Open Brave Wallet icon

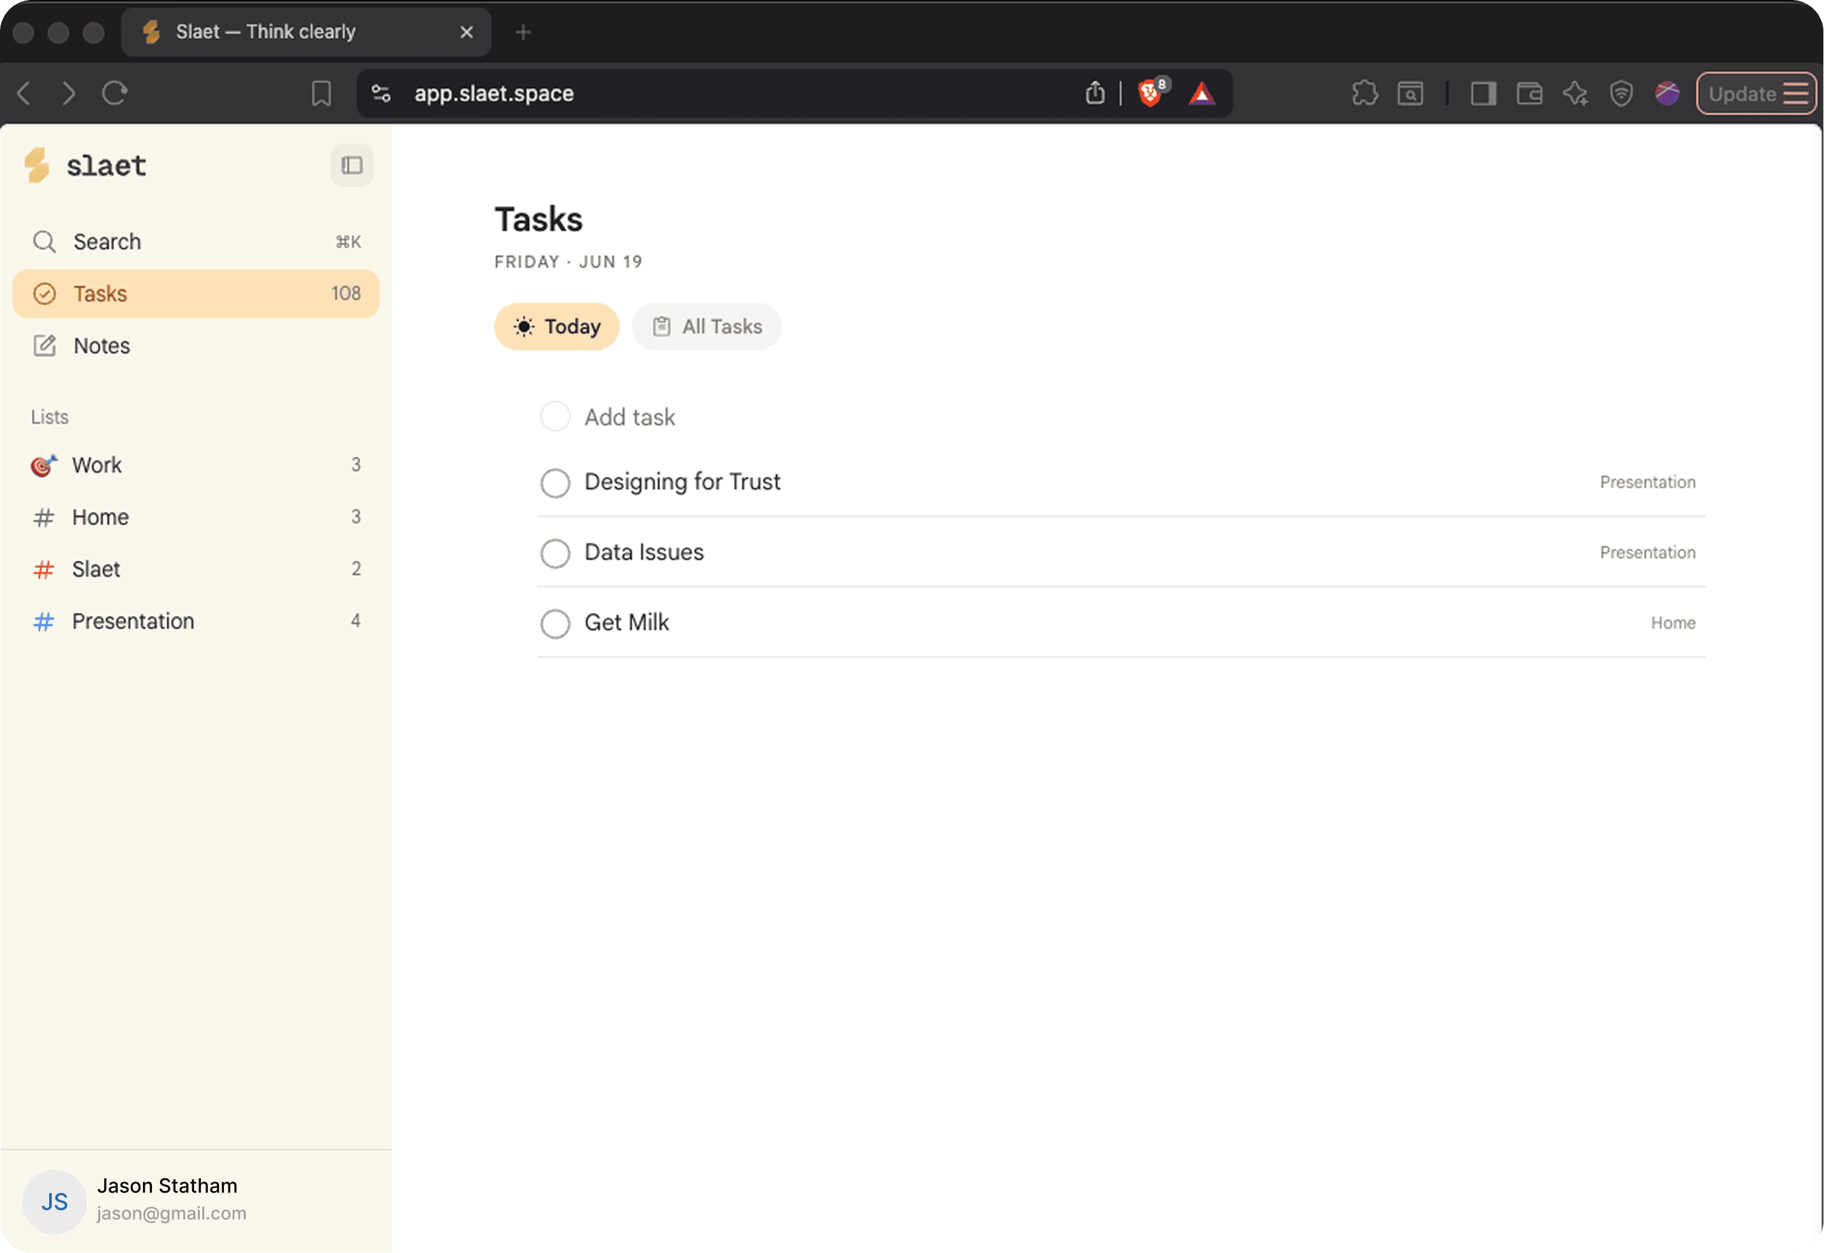coord(1529,93)
